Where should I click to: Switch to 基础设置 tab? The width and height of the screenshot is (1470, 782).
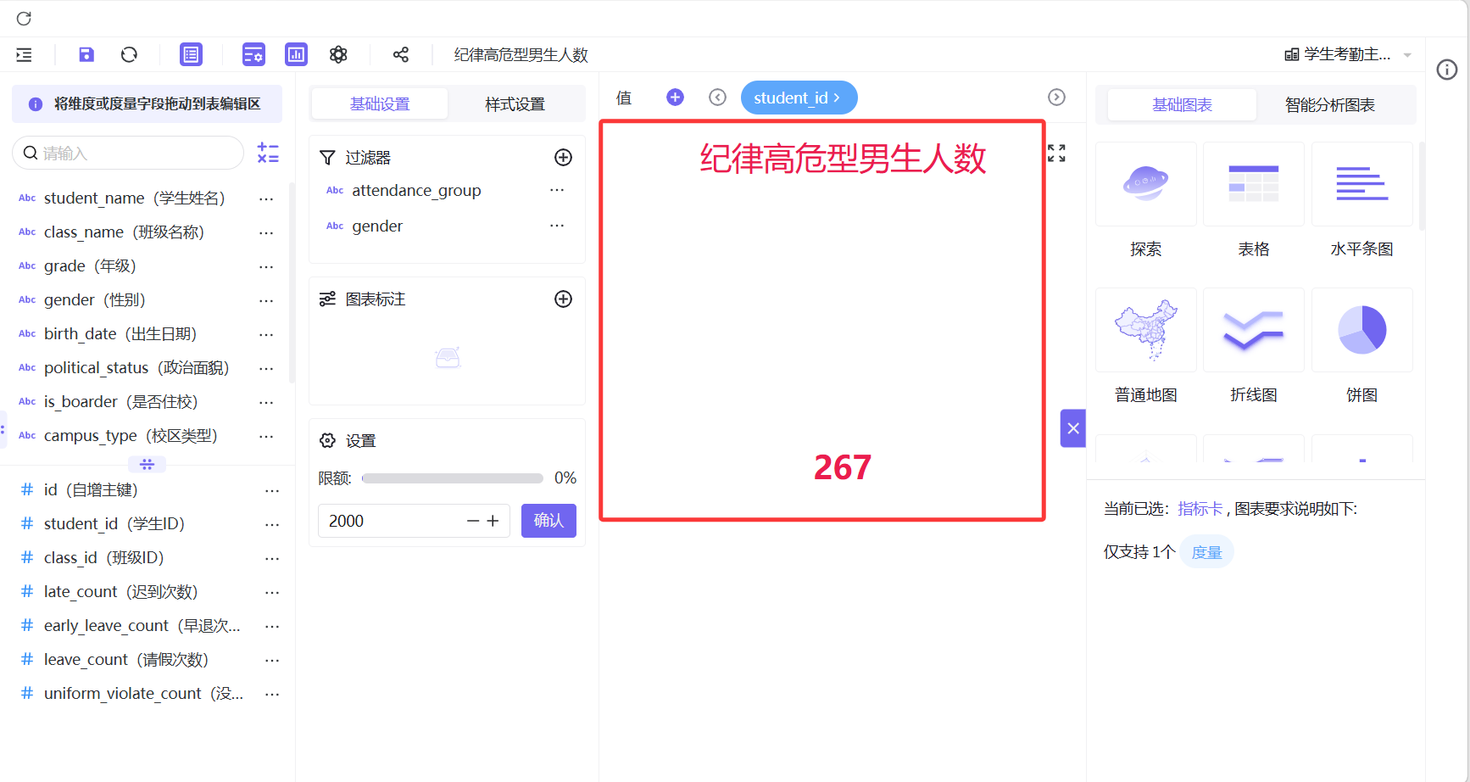click(380, 103)
